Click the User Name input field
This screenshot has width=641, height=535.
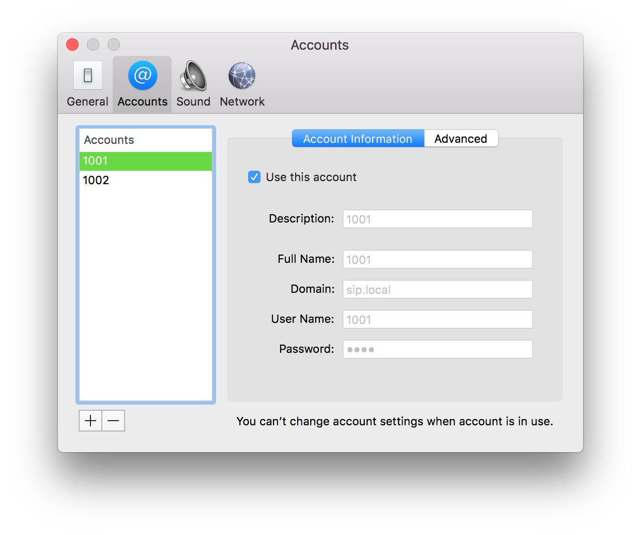pos(438,319)
